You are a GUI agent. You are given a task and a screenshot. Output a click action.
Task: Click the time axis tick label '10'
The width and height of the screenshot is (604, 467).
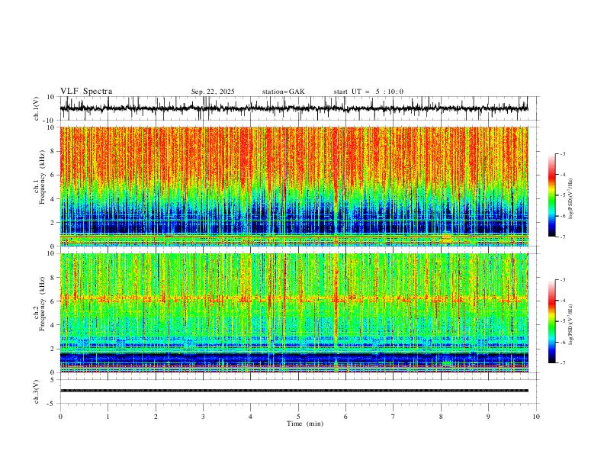(x=536, y=417)
